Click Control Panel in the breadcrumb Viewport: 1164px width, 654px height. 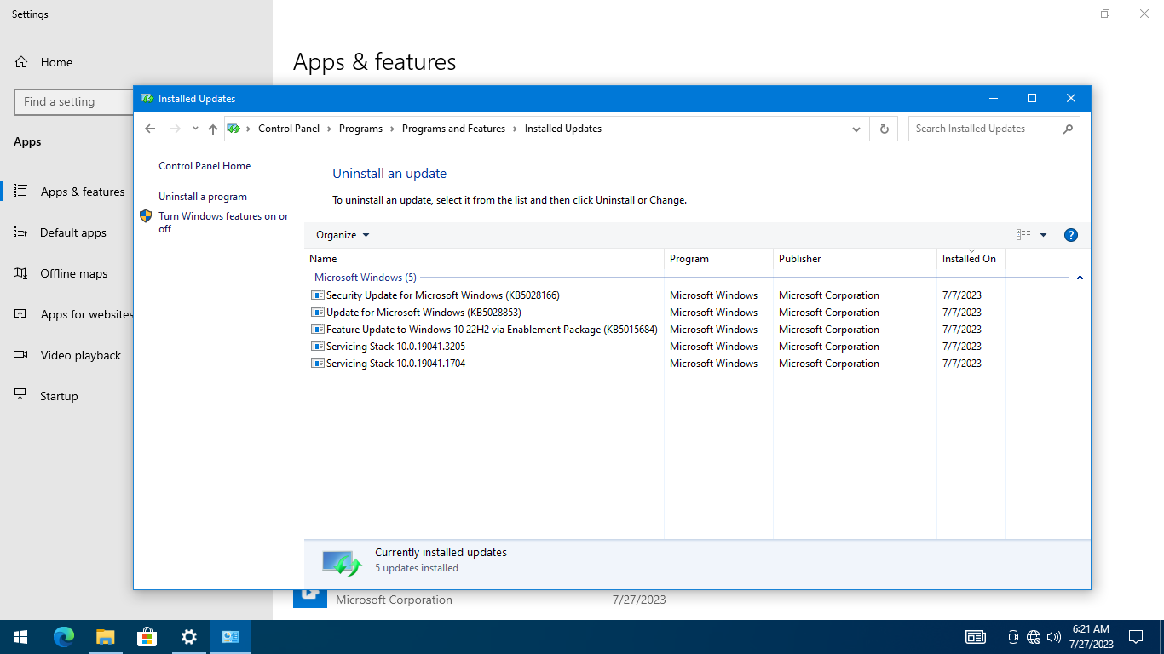[x=289, y=129]
